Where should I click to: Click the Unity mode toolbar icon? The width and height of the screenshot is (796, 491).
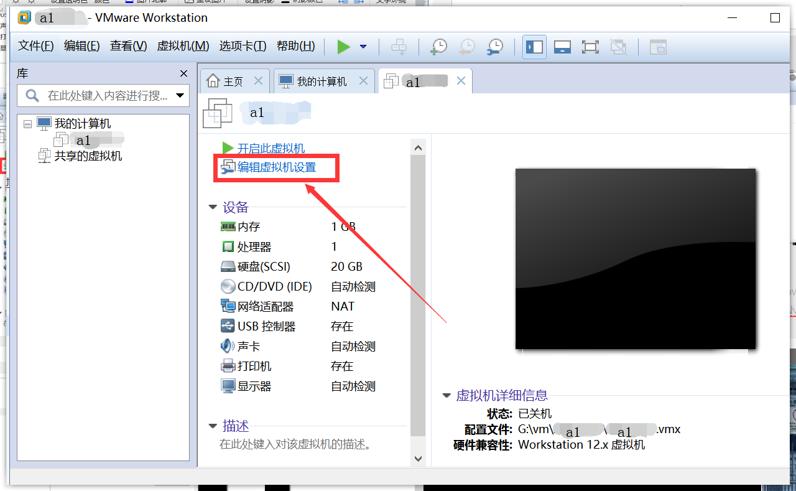click(618, 47)
